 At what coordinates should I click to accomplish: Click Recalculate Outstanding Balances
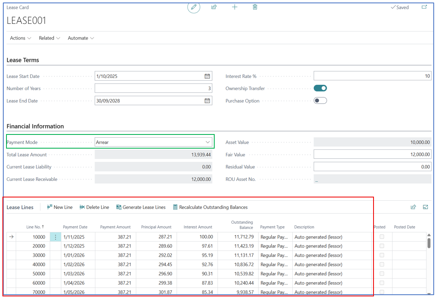point(210,207)
